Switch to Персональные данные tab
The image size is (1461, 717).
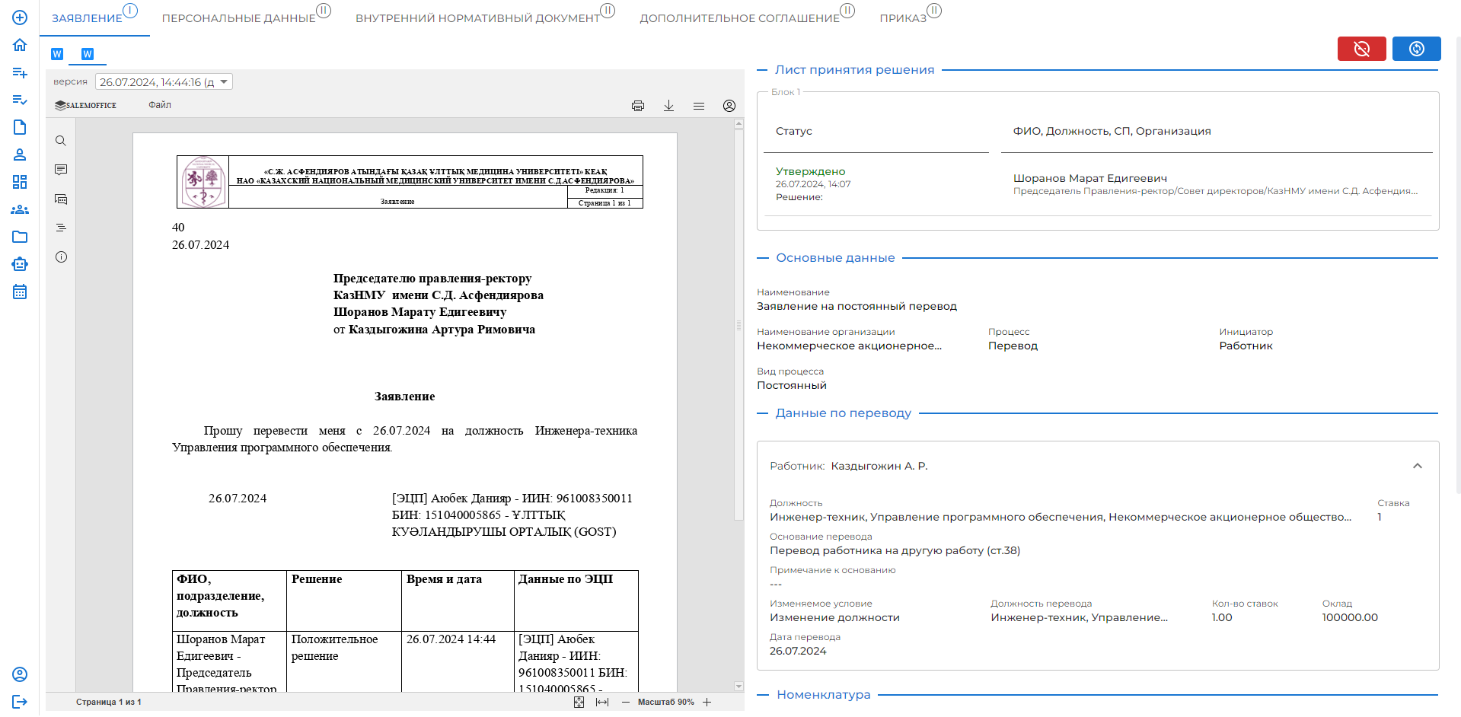coord(239,18)
